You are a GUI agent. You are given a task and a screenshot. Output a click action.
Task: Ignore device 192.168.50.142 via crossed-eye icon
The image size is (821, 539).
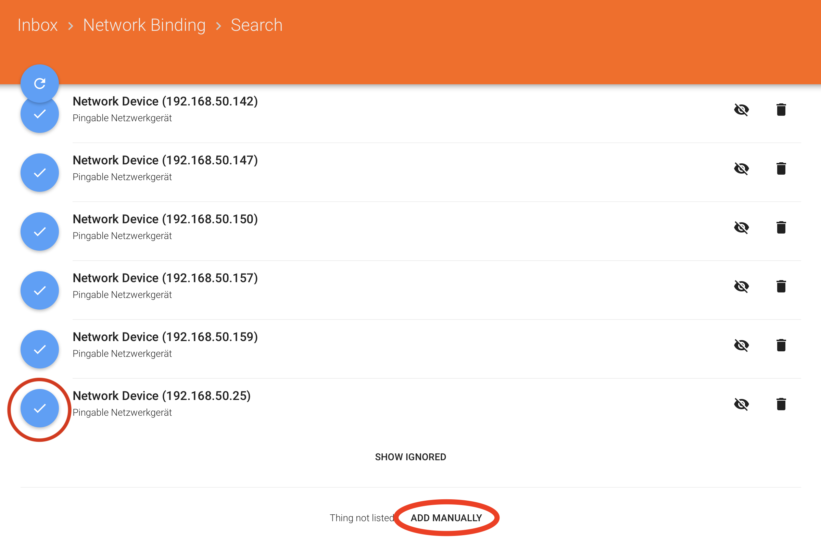tap(742, 110)
